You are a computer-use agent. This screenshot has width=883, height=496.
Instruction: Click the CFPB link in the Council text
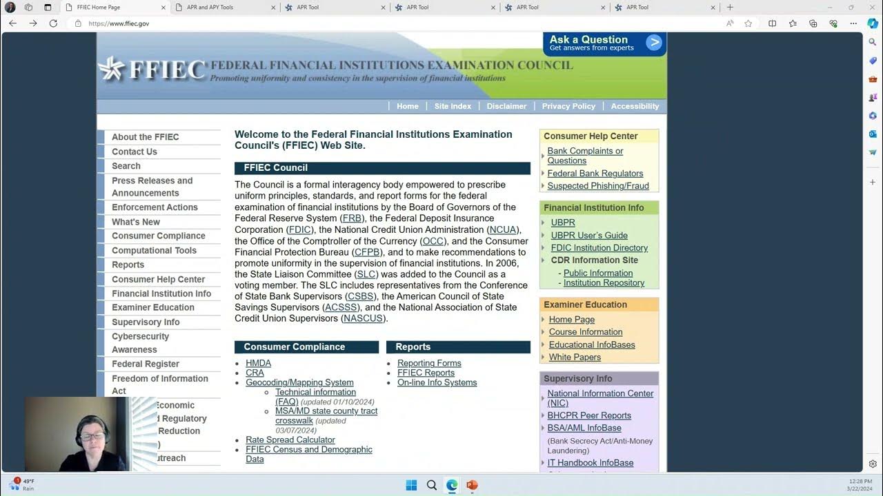367,252
